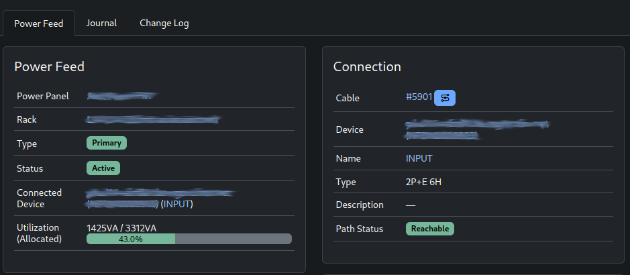Image resolution: width=630 pixels, height=275 pixels.
Task: Switch to the Journal tab
Action: [101, 23]
